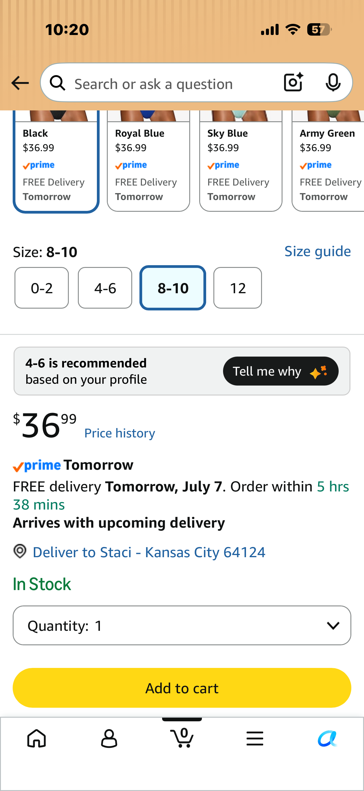Choose the Royal Blue color option
The image size is (364, 791).
click(x=148, y=161)
